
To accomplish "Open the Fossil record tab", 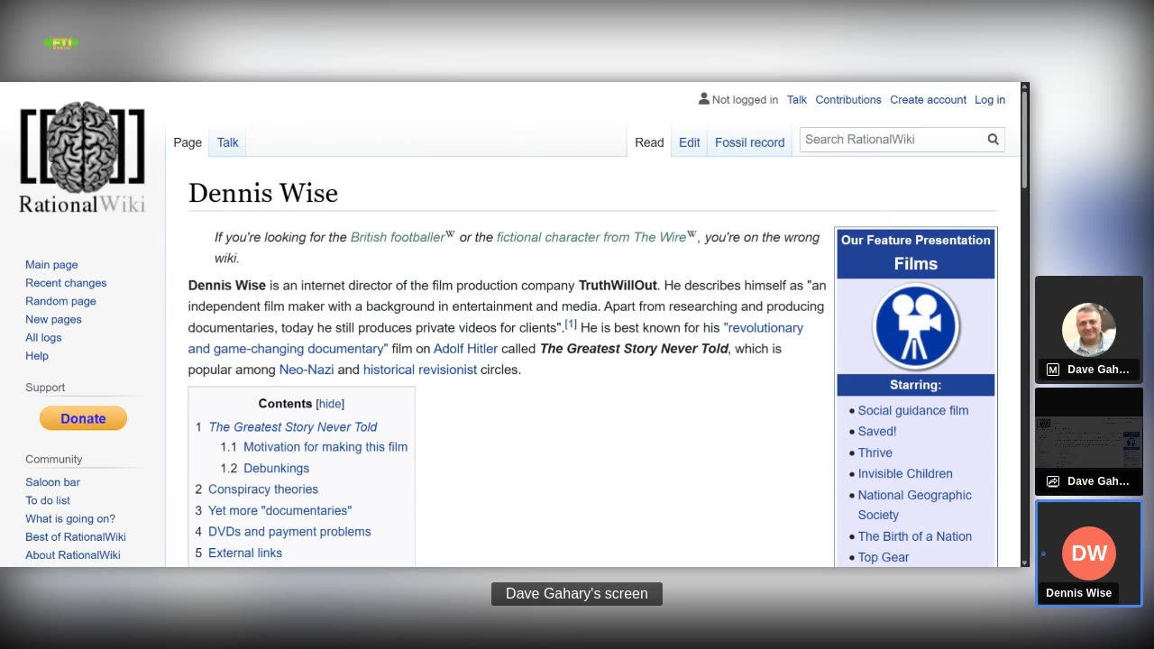I will pos(750,142).
